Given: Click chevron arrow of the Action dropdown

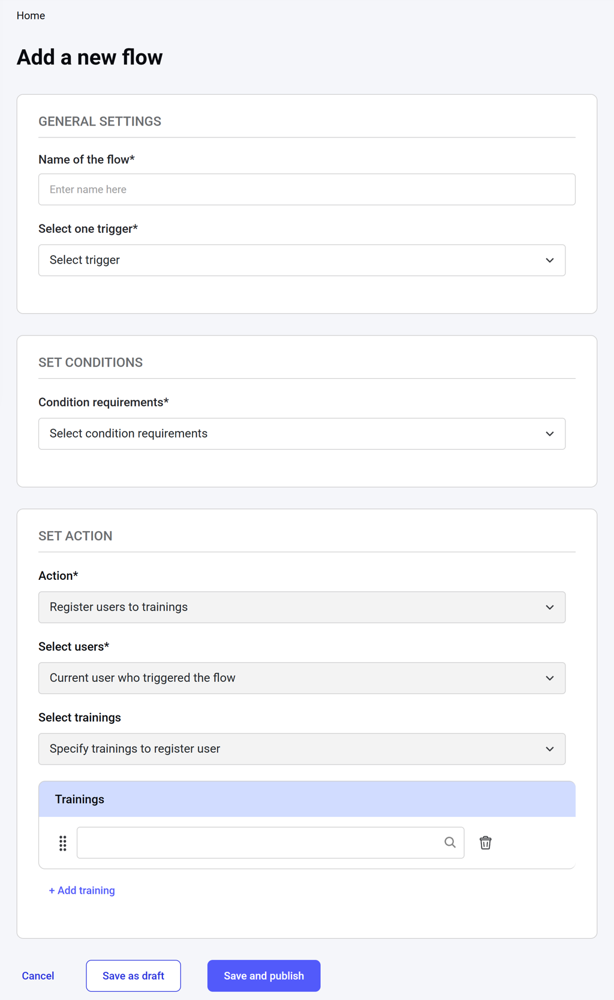Looking at the screenshot, I should [549, 607].
